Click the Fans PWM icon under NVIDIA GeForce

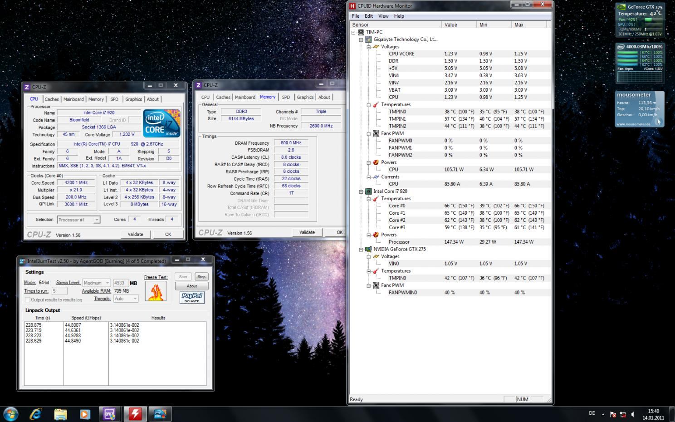tap(376, 285)
